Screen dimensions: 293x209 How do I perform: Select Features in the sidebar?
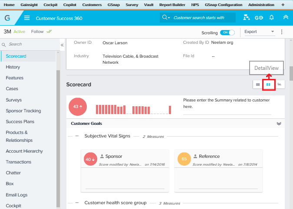pyautogui.click(x=15, y=78)
